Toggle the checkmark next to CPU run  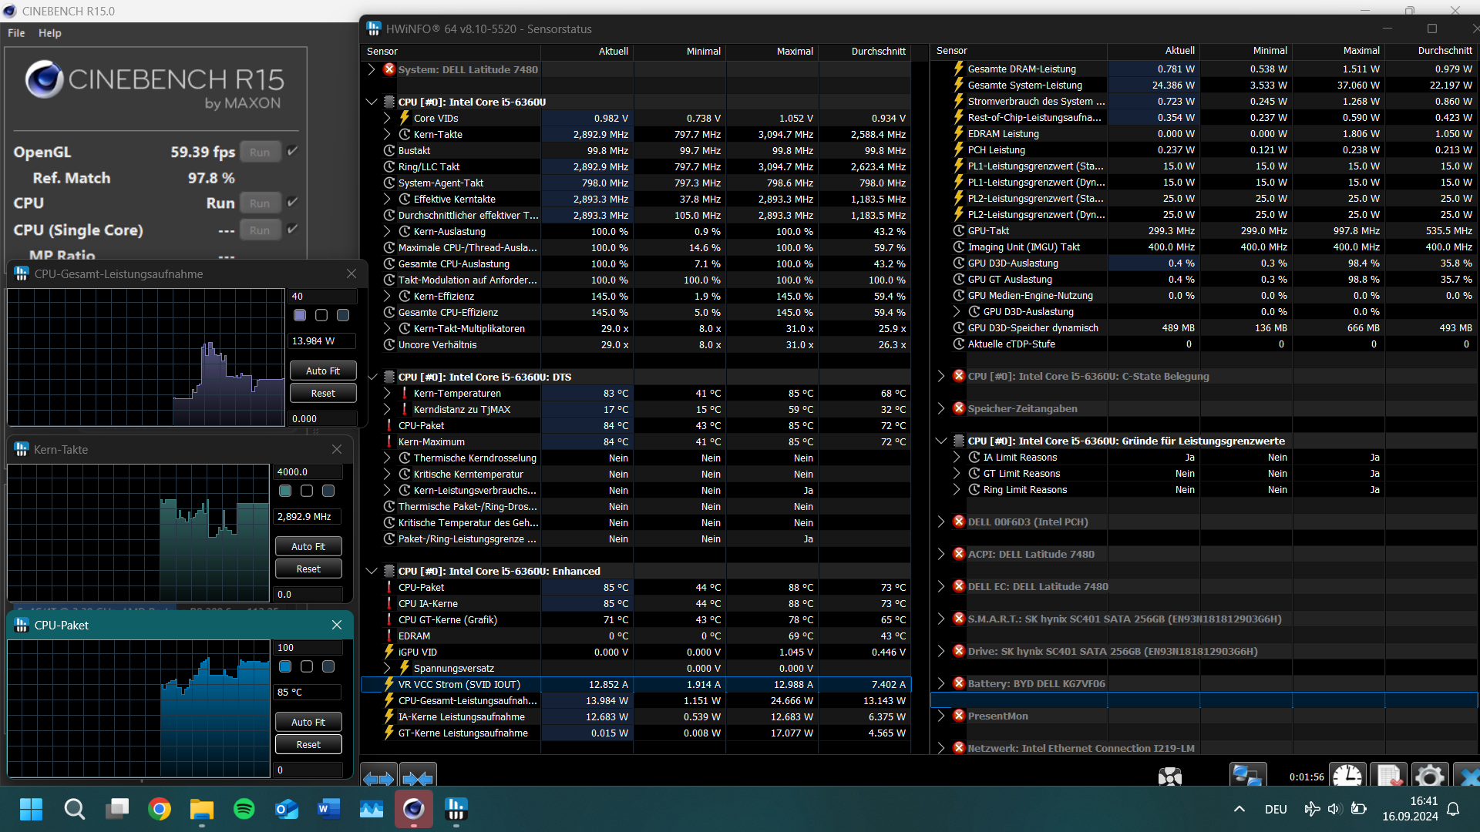point(293,201)
